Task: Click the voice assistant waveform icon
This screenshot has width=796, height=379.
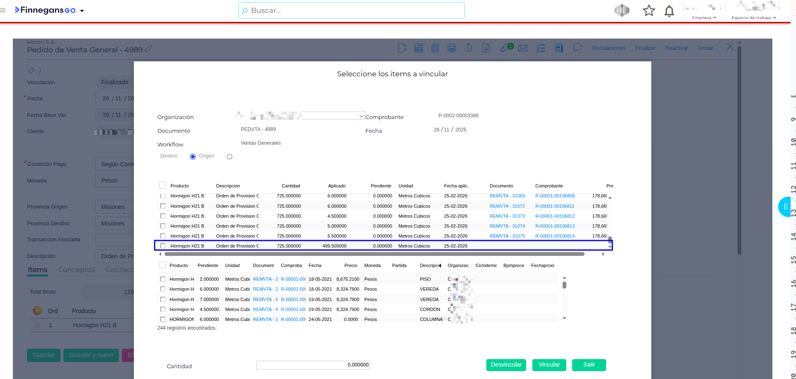Action: [622, 10]
